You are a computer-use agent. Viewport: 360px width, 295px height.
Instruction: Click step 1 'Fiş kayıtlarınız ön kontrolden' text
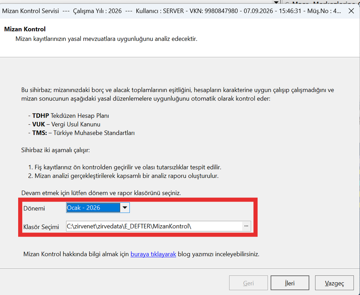pos(125,167)
